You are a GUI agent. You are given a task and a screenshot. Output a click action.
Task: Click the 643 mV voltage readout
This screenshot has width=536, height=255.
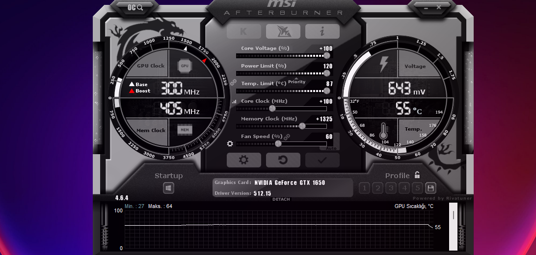407,89
